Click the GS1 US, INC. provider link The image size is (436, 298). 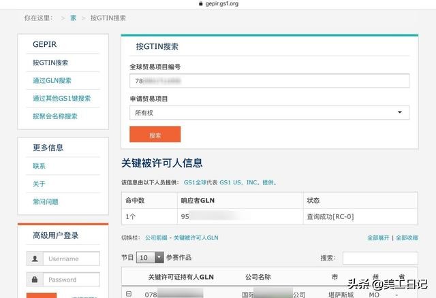(239, 182)
